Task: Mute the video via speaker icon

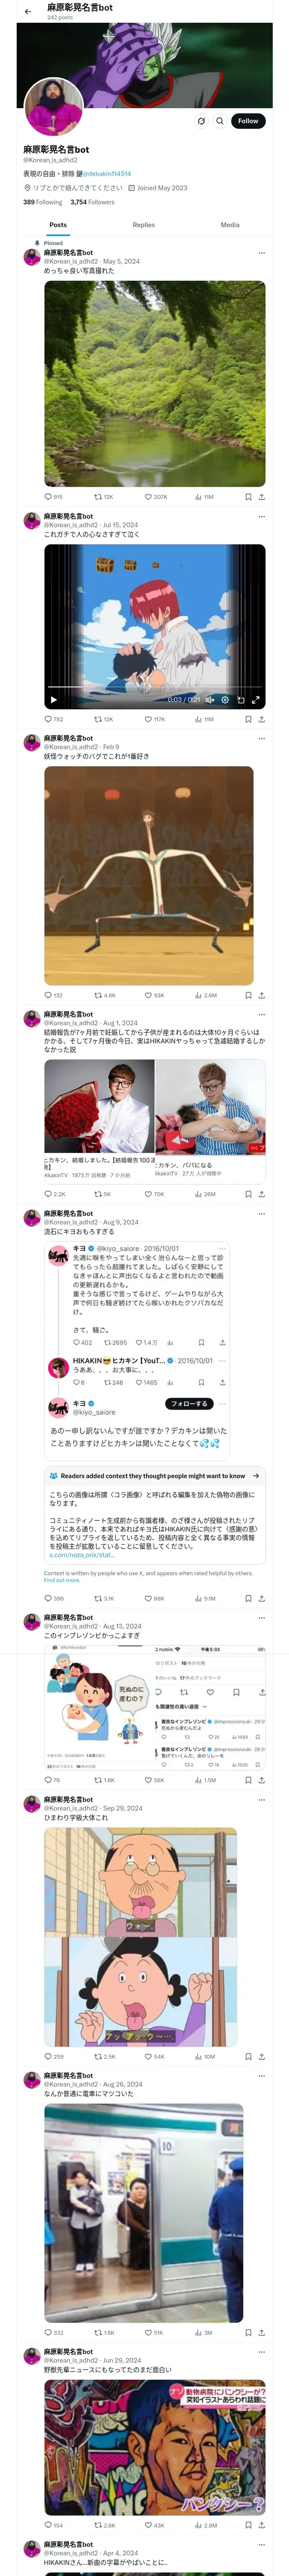Action: (209, 700)
